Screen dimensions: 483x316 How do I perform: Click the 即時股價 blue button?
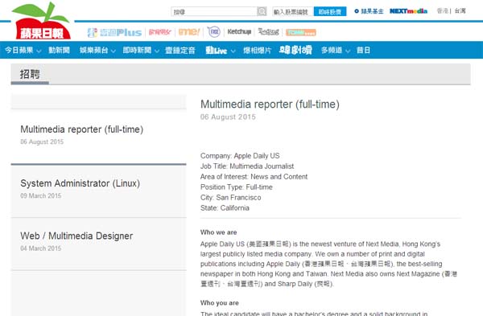(330, 11)
